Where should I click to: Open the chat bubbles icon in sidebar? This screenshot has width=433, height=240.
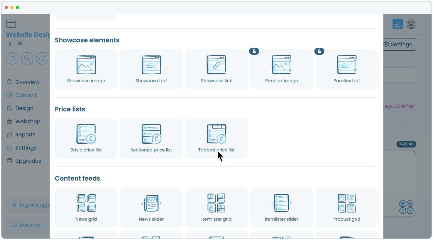pyautogui.click(x=27, y=59)
